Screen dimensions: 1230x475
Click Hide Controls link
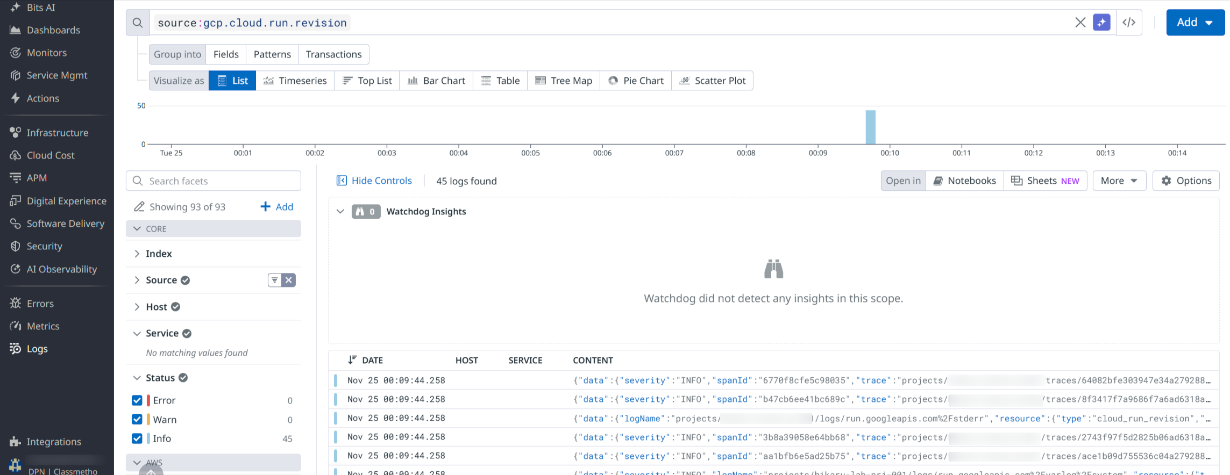click(374, 181)
